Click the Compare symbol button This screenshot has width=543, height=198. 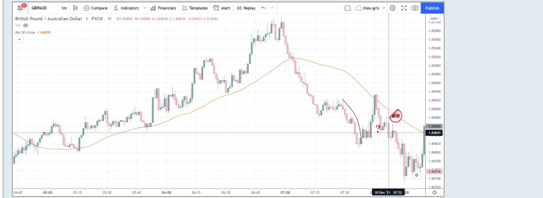(95, 8)
